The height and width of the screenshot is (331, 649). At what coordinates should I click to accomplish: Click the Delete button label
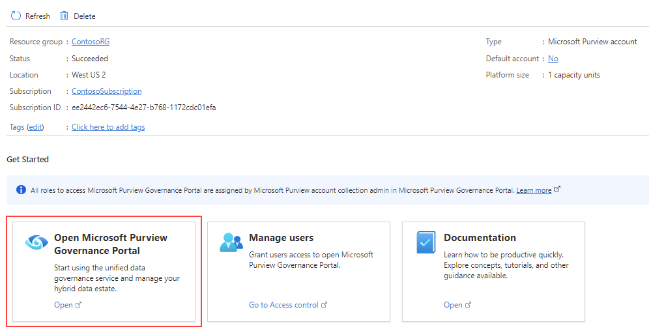click(85, 16)
